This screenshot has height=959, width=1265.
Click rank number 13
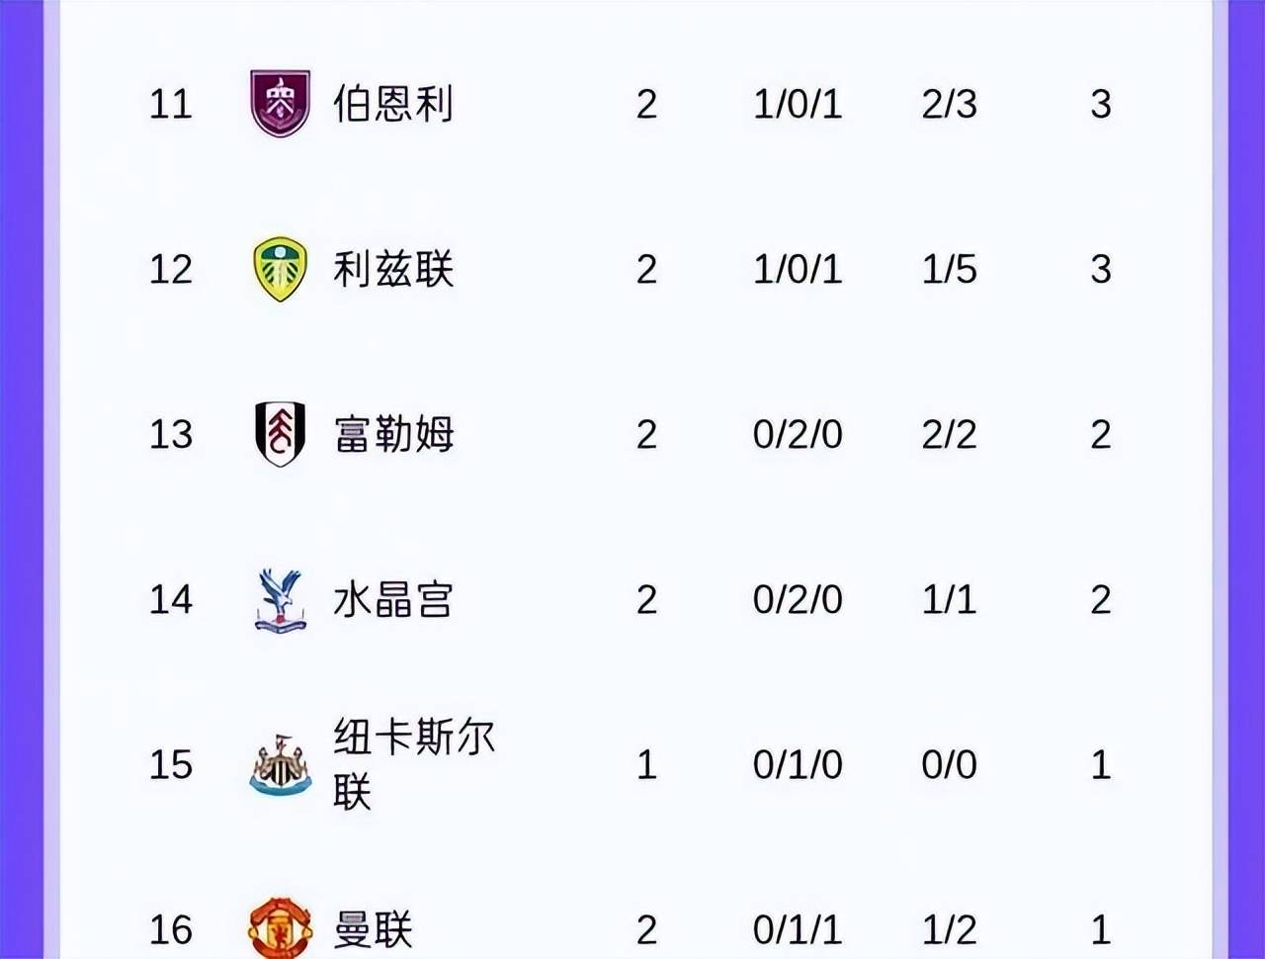[x=170, y=435]
